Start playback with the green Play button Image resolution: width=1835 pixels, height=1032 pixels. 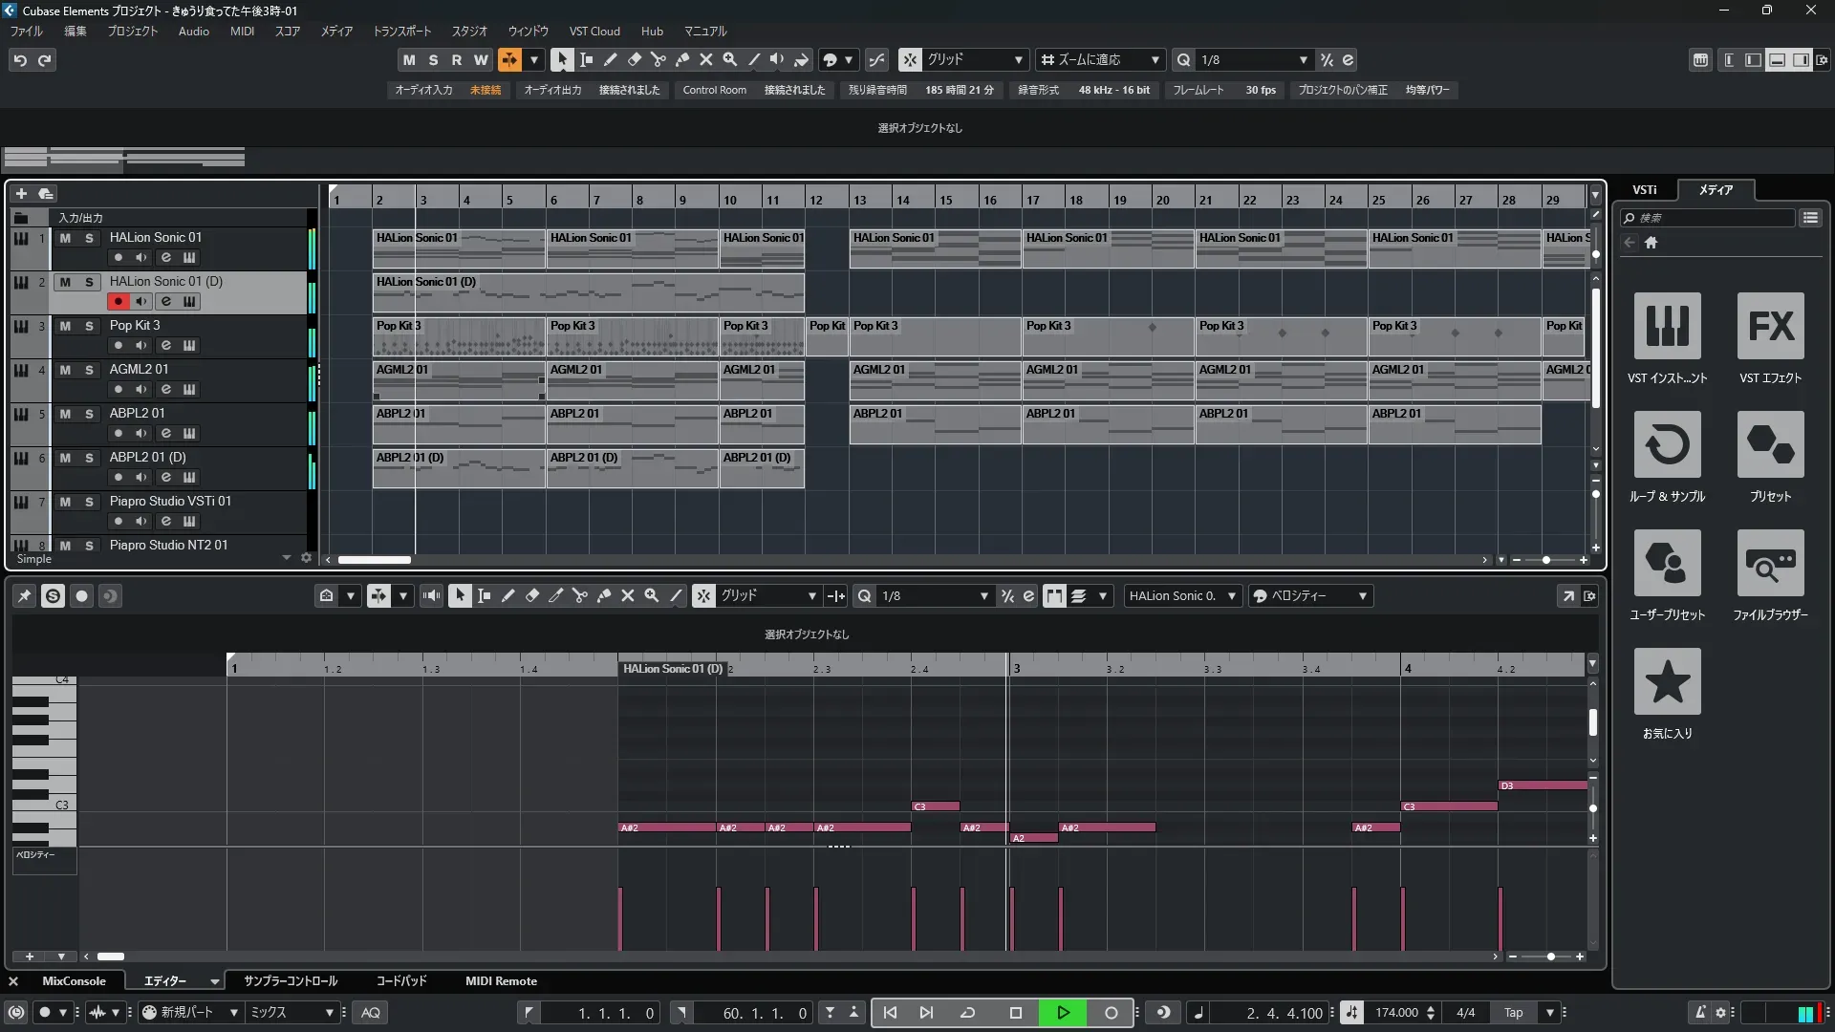pos(1062,1012)
